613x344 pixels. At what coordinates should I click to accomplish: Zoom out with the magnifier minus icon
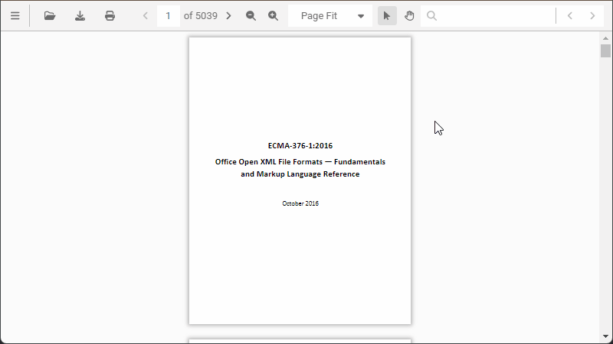click(251, 16)
